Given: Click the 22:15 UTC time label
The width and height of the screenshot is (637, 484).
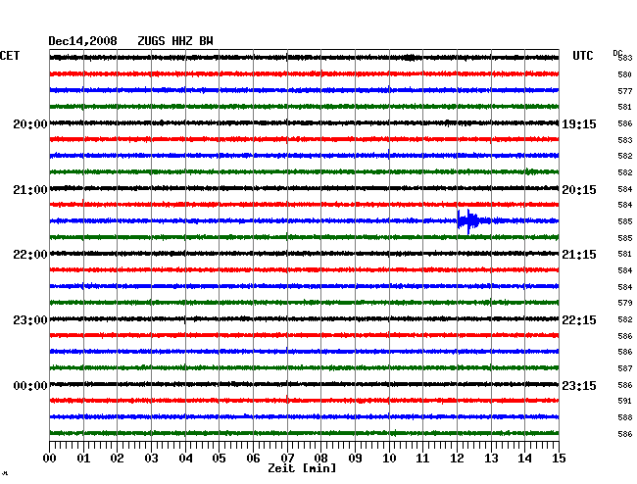Looking at the screenshot, I should (579, 320).
